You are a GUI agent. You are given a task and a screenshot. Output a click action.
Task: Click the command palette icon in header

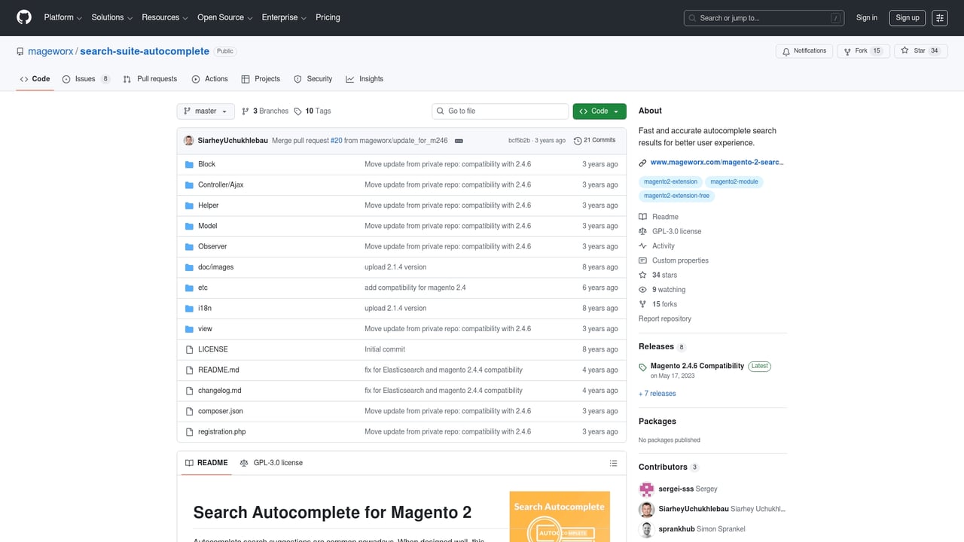939,17
